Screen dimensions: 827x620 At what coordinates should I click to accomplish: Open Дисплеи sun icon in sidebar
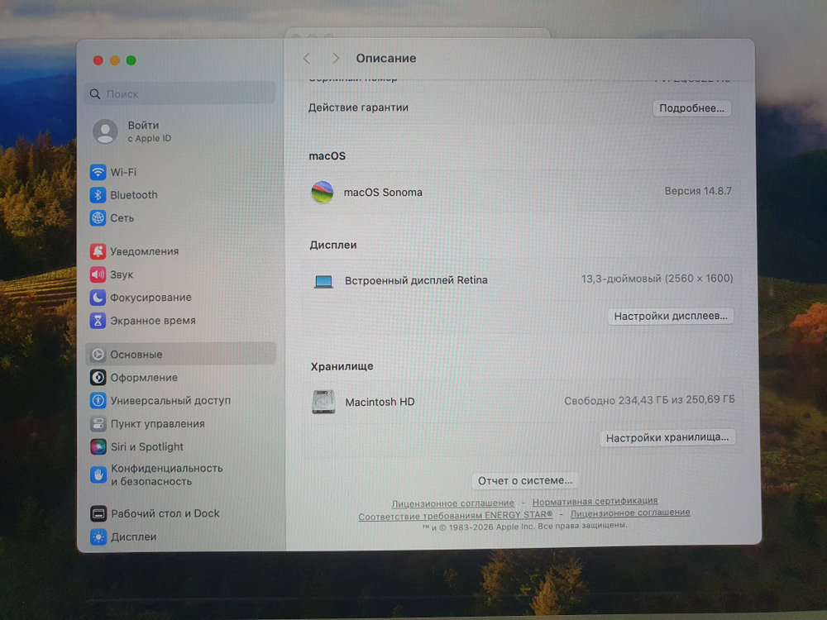pyautogui.click(x=98, y=537)
